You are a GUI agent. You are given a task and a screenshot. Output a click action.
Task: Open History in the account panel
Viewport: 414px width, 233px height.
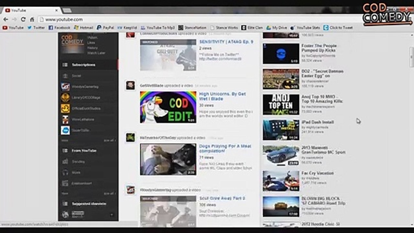click(92, 48)
